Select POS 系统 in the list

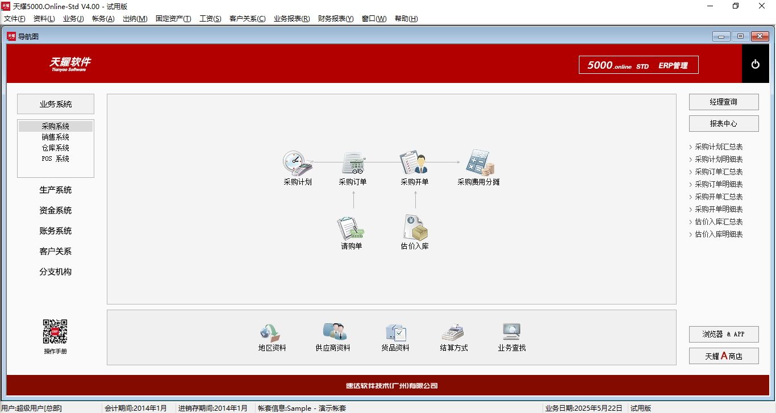click(x=56, y=159)
